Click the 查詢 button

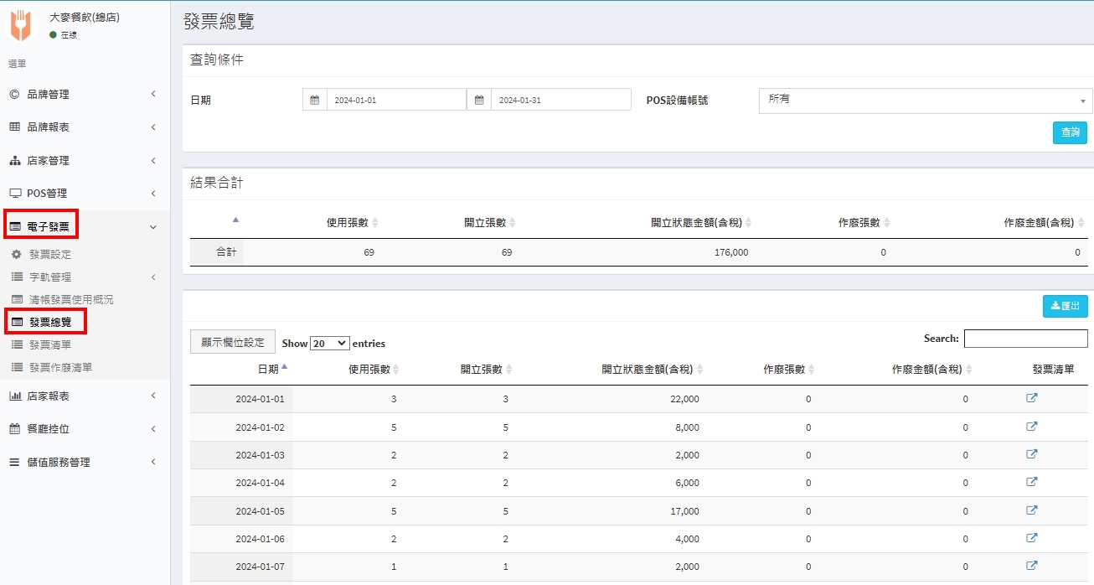coord(1070,132)
